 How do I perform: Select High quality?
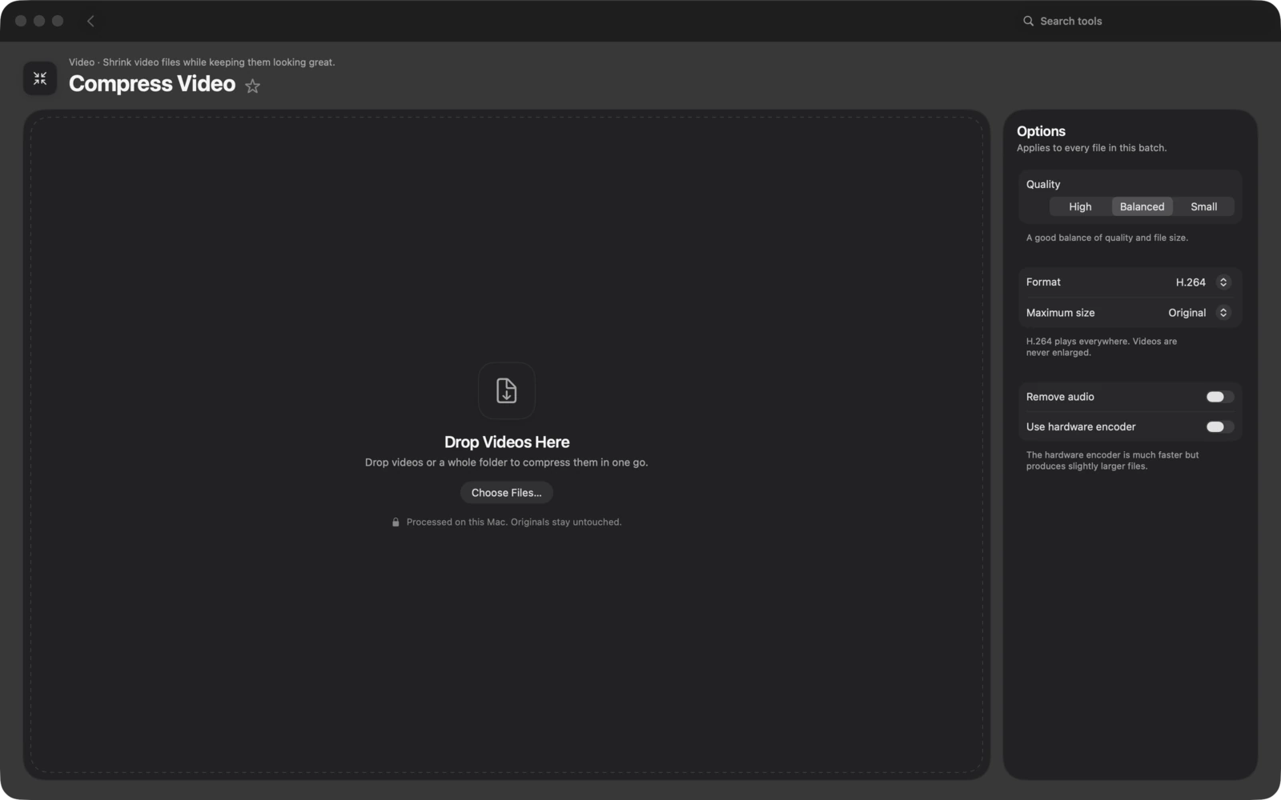pos(1080,206)
